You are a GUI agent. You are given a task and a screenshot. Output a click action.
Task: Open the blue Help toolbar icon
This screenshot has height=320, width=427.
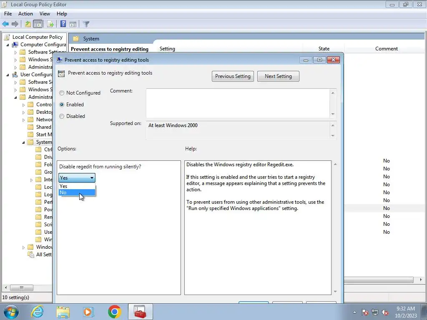tap(63, 24)
